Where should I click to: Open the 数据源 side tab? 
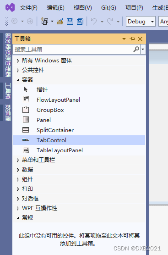tap(8, 113)
